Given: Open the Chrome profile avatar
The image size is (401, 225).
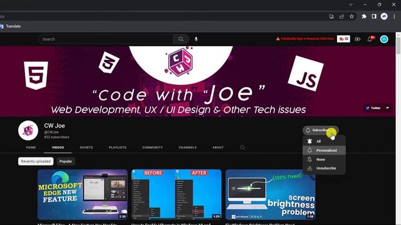Looking at the screenshot, I should coord(384,17).
